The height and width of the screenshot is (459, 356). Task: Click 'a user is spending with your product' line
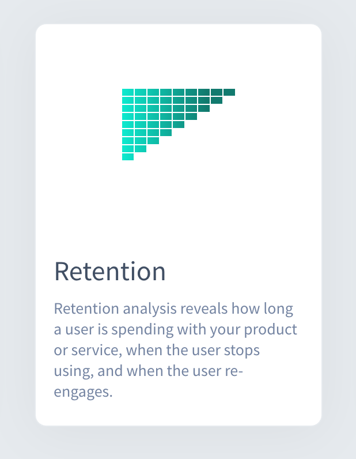coord(176,329)
